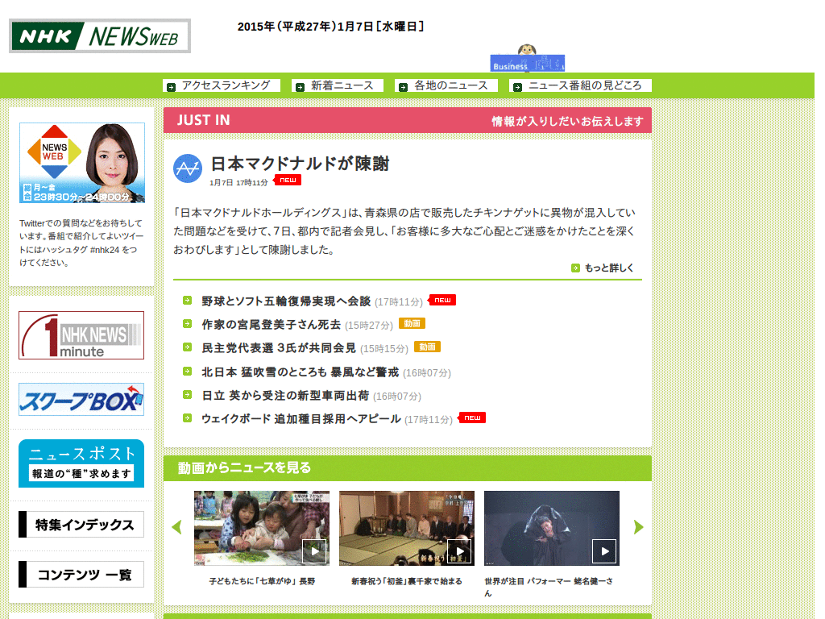Screen dimensions: 825x619
Task: Open headline 日本マクドナルドが陳謝
Action: tap(300, 164)
